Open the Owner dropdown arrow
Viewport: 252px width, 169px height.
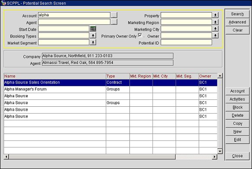click(x=215, y=35)
